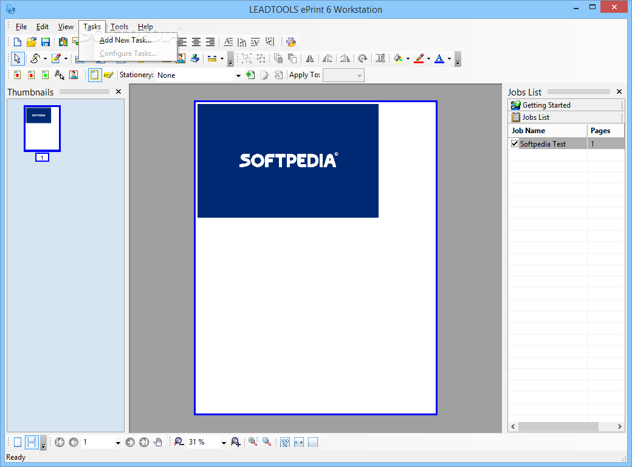632x467 pixels.
Task: Click the fit page icon
Action: [313, 443]
